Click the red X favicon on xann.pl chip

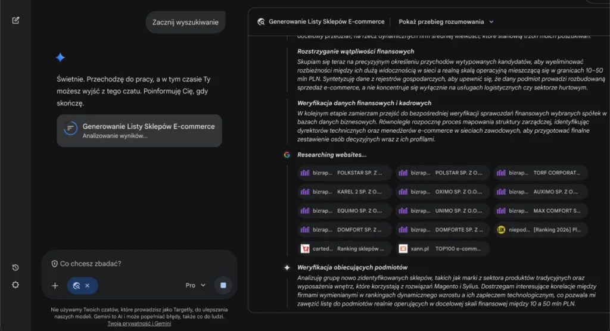click(403, 249)
